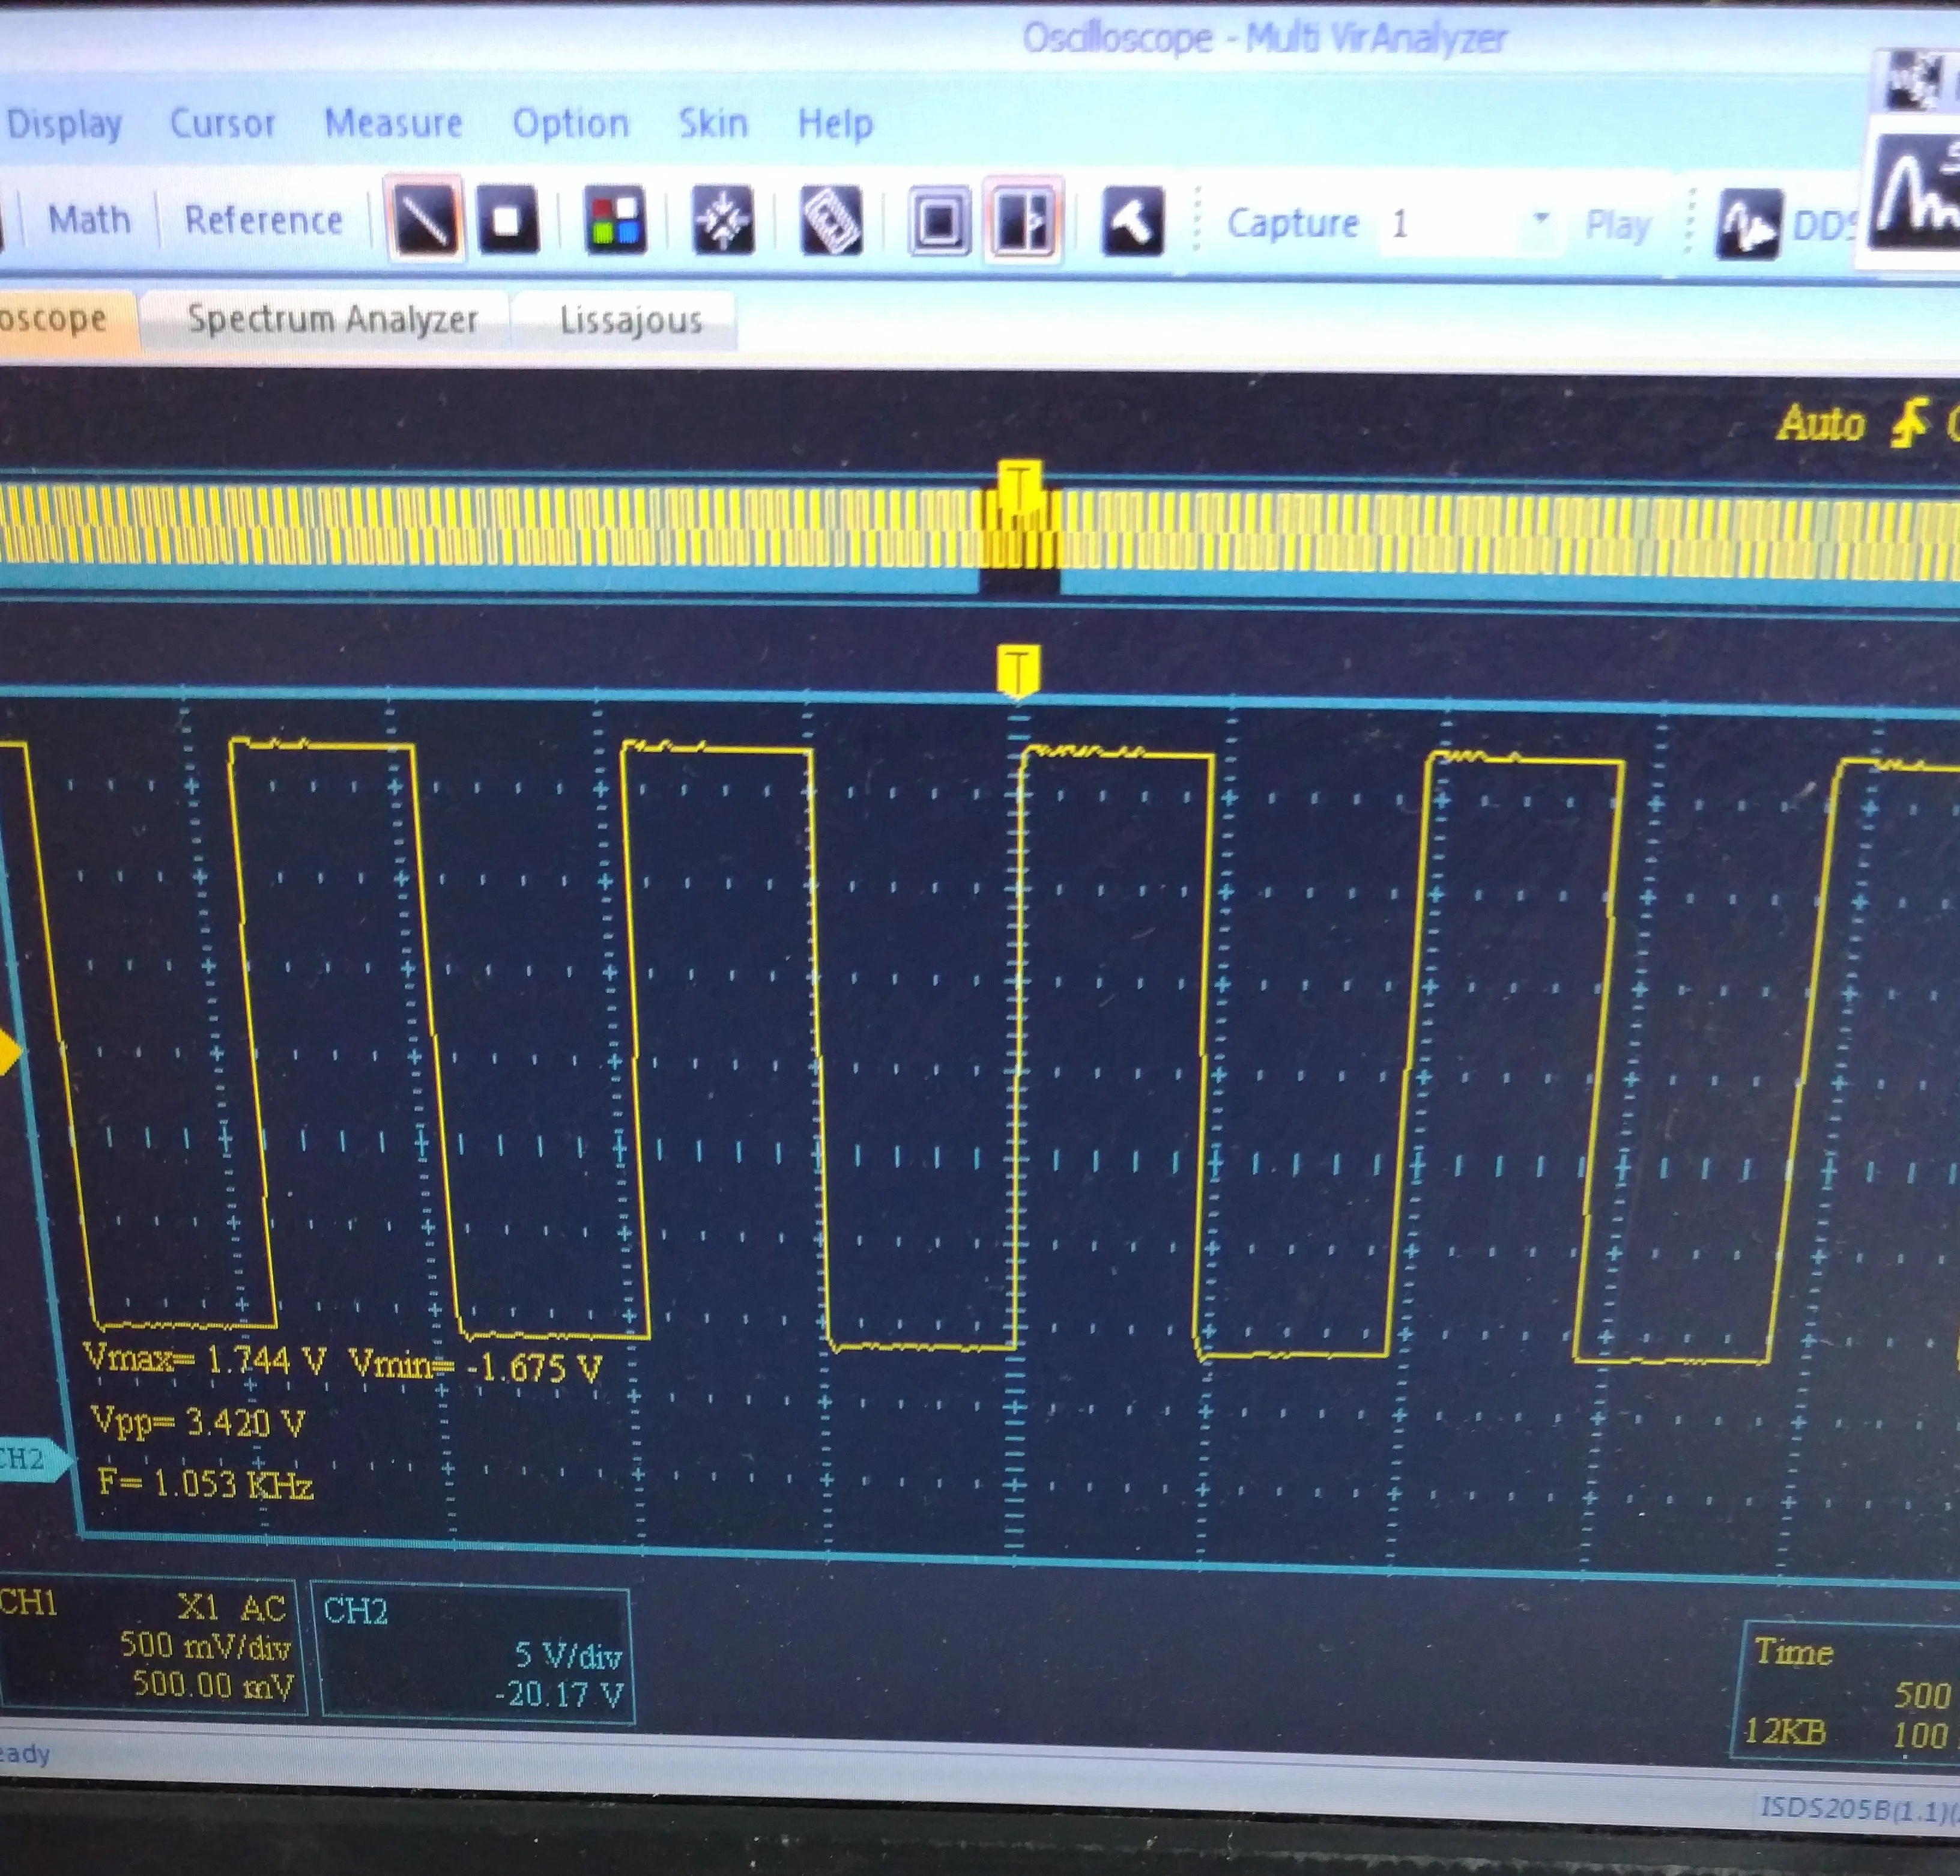Switch to the Spectrum Analyzer tab

332,319
